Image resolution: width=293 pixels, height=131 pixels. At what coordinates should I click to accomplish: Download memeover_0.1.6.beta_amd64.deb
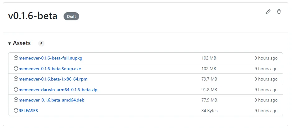51,100
